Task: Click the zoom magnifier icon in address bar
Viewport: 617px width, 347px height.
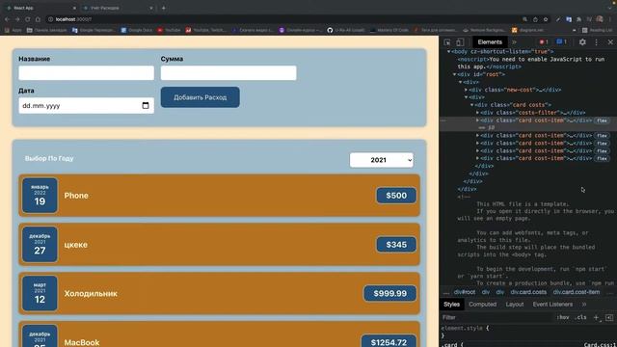Action: tap(524, 19)
